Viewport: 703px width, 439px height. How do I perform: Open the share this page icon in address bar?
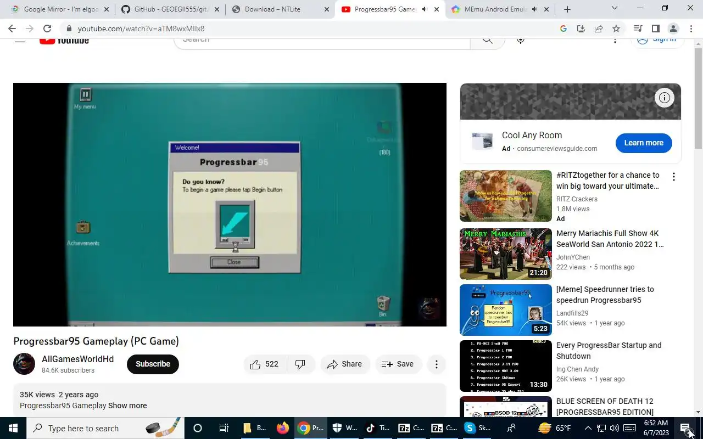point(599,29)
